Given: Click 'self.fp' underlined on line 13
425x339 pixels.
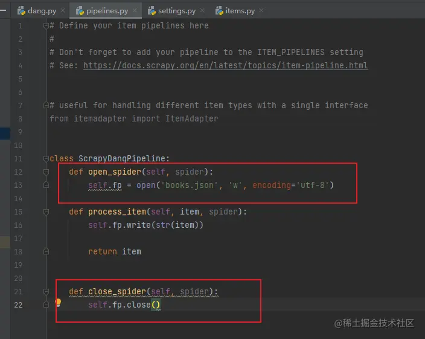Looking at the screenshot, I should point(105,185).
